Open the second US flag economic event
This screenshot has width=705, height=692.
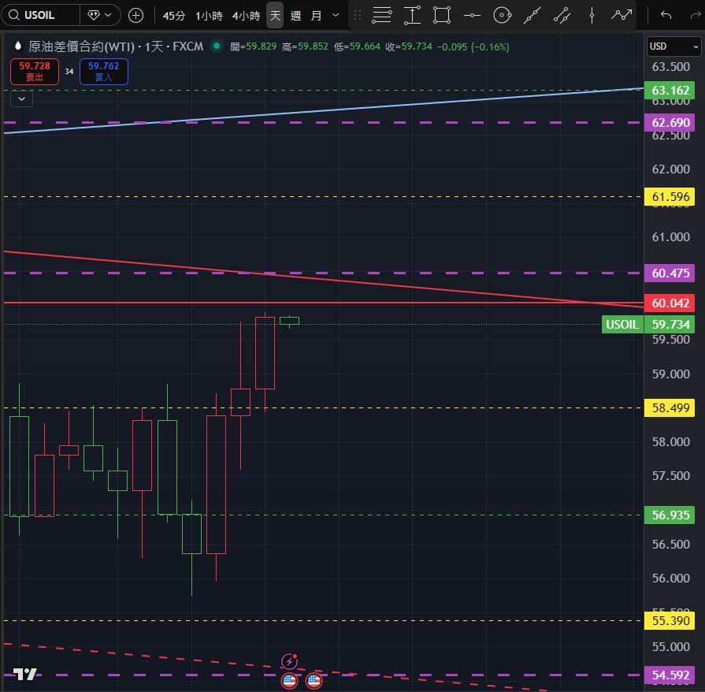tap(314, 681)
